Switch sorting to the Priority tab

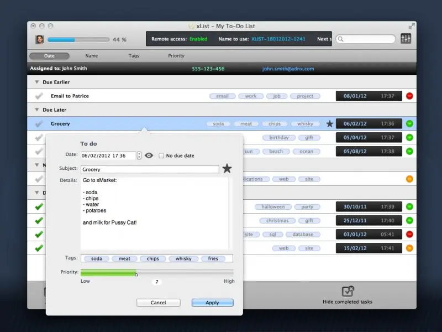coord(176,55)
